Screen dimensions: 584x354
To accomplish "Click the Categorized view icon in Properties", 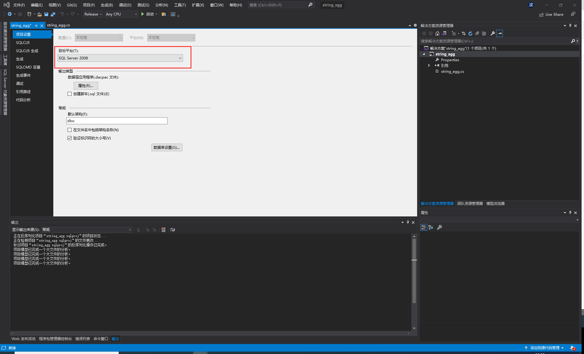I will click(424, 227).
